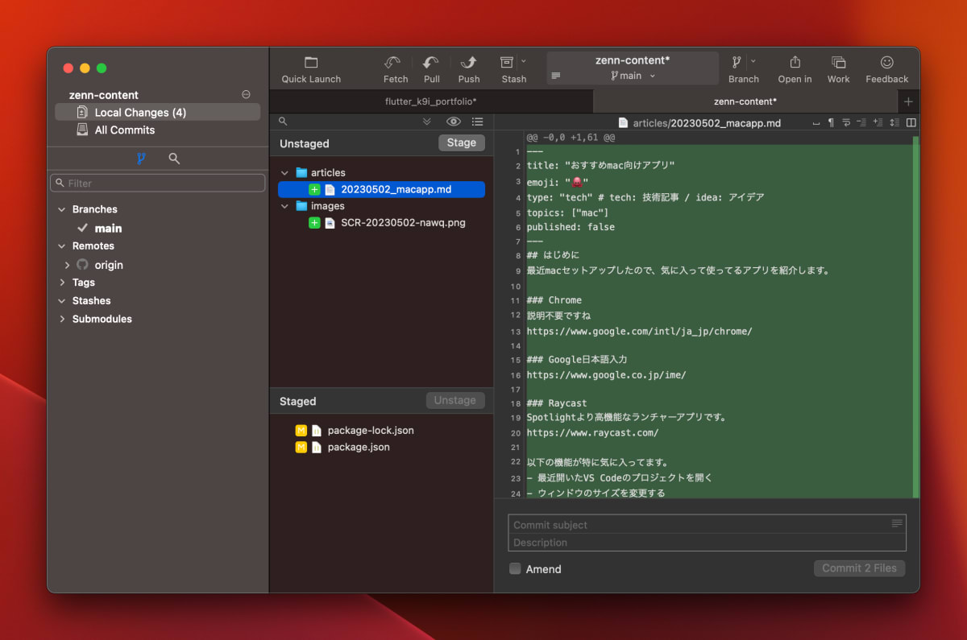Viewport: 967px width, 640px height.
Task: Select 20230502_macapp.md in Unstaged
Action: point(381,189)
